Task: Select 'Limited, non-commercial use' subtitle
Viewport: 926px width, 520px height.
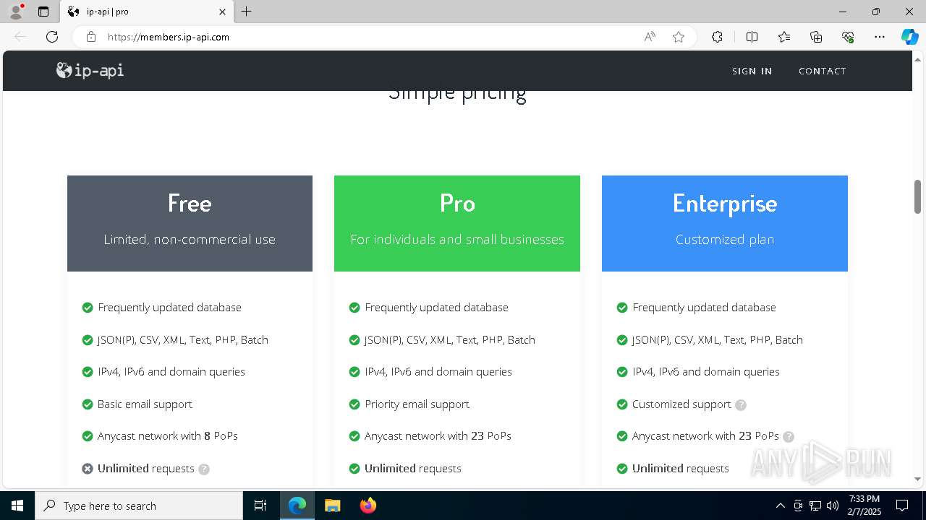Action: pyautogui.click(x=190, y=240)
